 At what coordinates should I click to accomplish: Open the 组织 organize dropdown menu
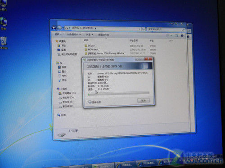click(58, 34)
